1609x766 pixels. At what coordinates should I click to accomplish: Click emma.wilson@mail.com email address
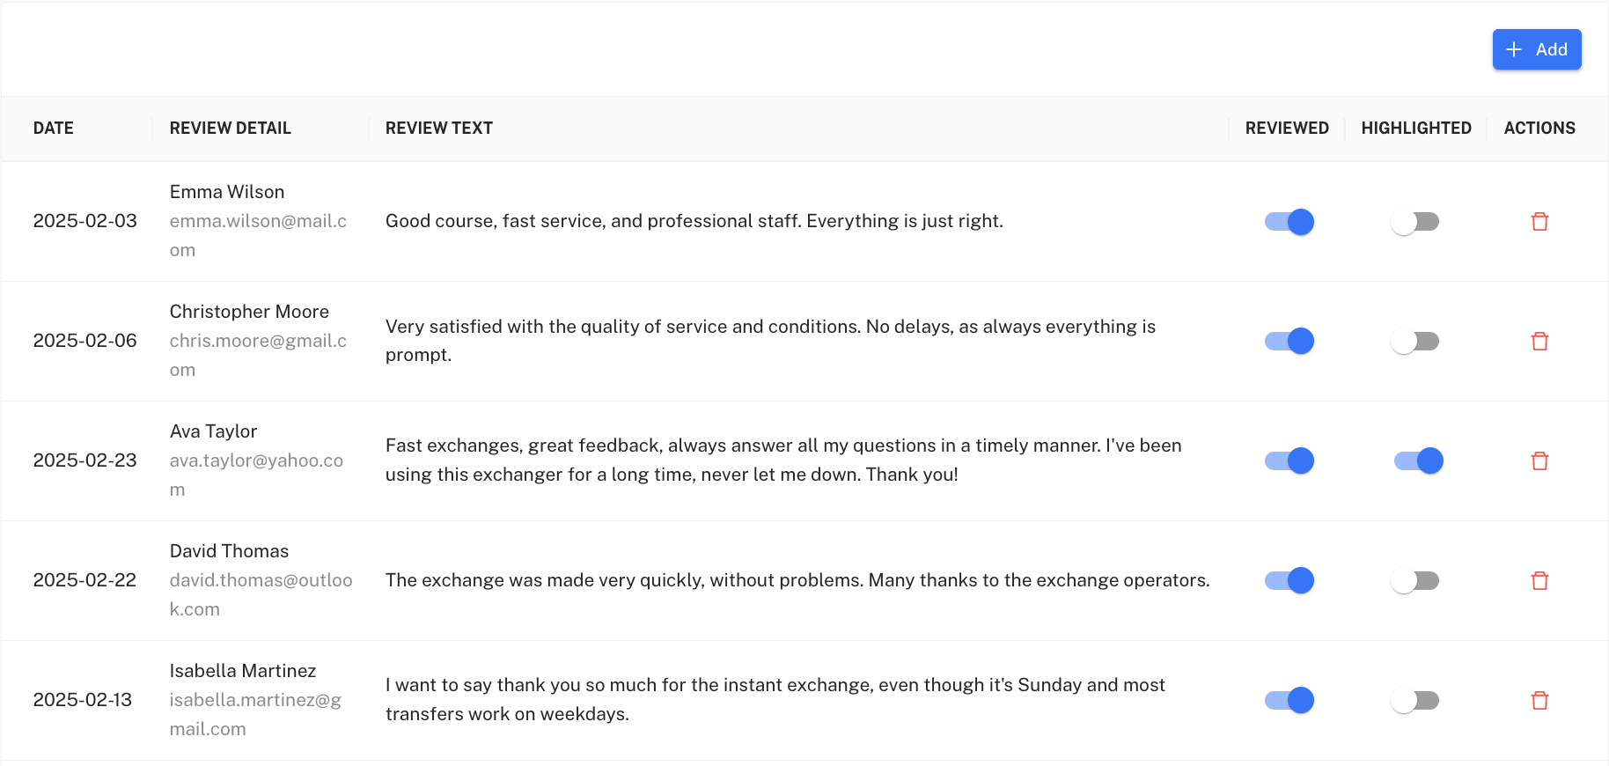coord(258,221)
